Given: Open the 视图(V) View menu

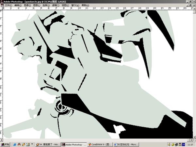Looking at the screenshot, I should click(x=65, y=5).
